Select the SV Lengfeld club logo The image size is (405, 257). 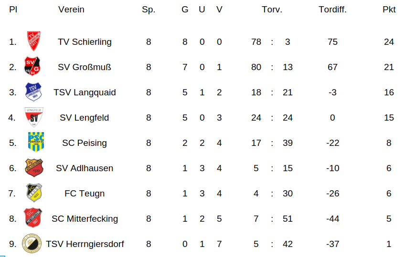pos(33,117)
